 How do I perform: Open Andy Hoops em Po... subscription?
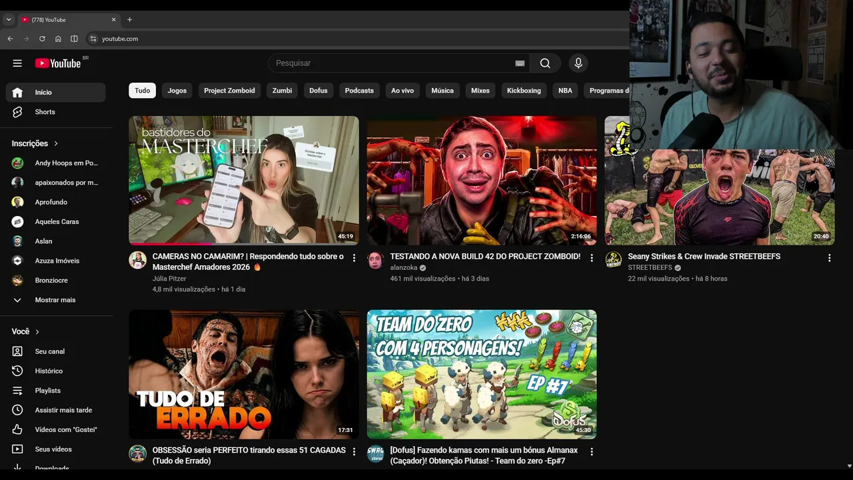(x=56, y=163)
